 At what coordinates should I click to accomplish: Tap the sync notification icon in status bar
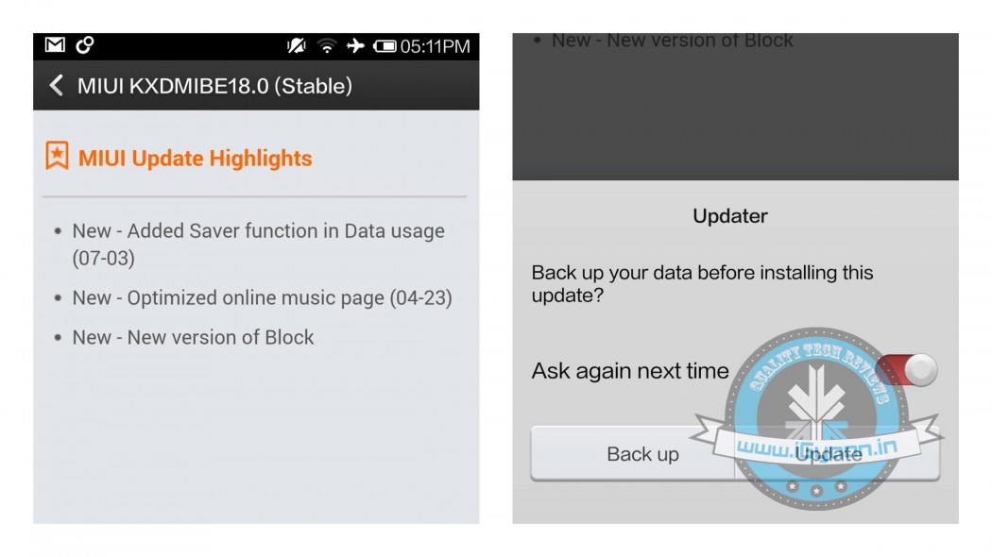[85, 45]
